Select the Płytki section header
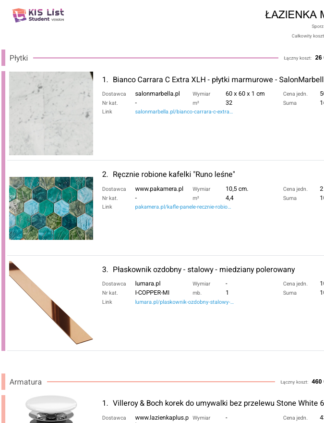Image resolution: width=324 pixels, height=423 pixels. click(x=19, y=58)
